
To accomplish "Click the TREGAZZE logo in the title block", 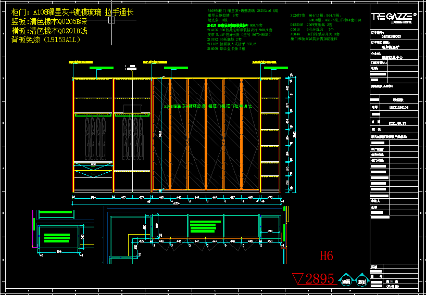I will (394, 17).
